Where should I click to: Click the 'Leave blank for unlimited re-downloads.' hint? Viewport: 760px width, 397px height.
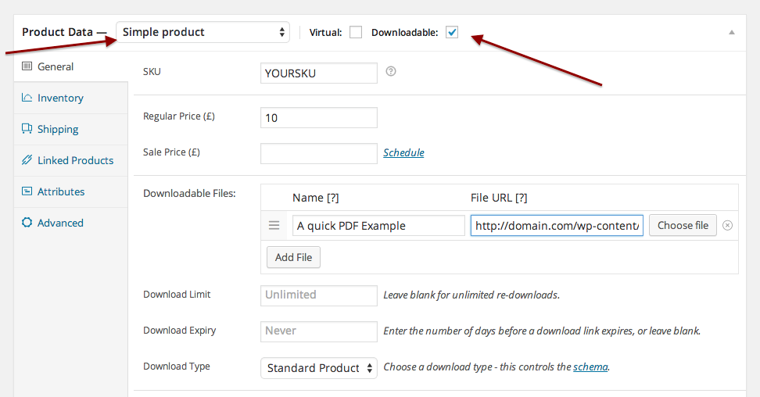tap(471, 295)
